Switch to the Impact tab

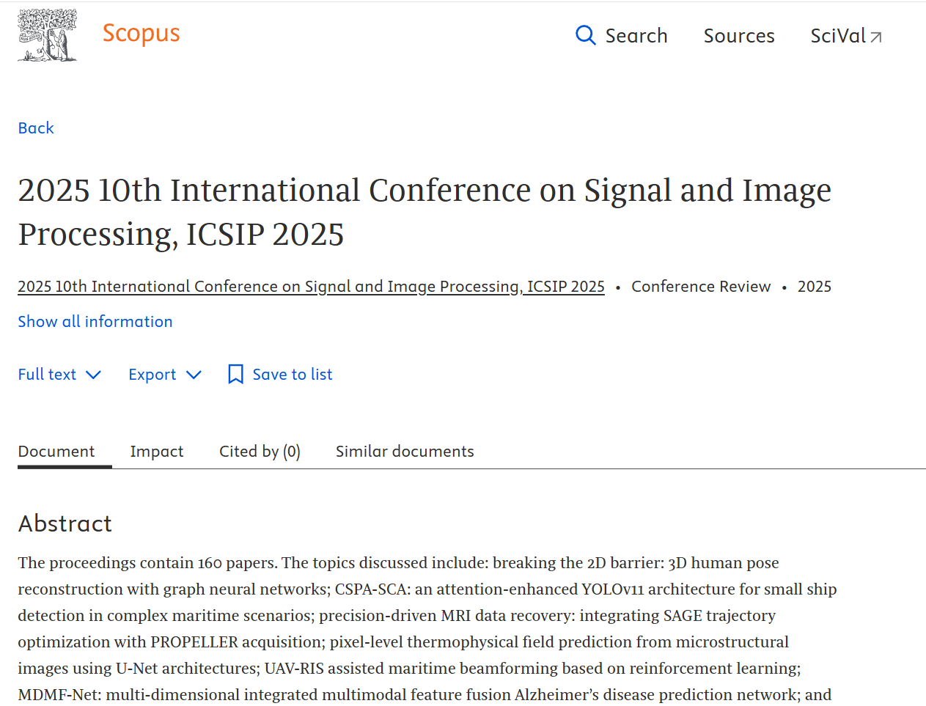(157, 452)
